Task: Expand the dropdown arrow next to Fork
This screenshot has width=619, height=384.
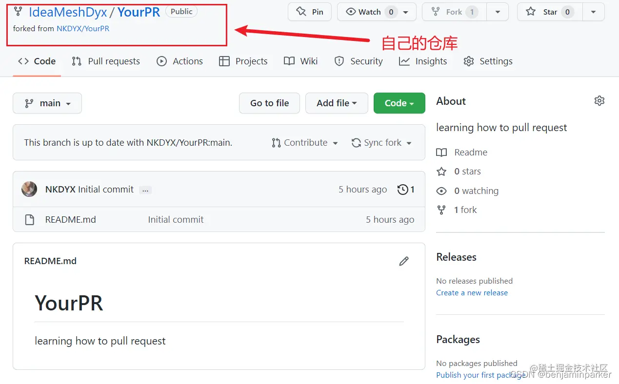Action: 498,12
